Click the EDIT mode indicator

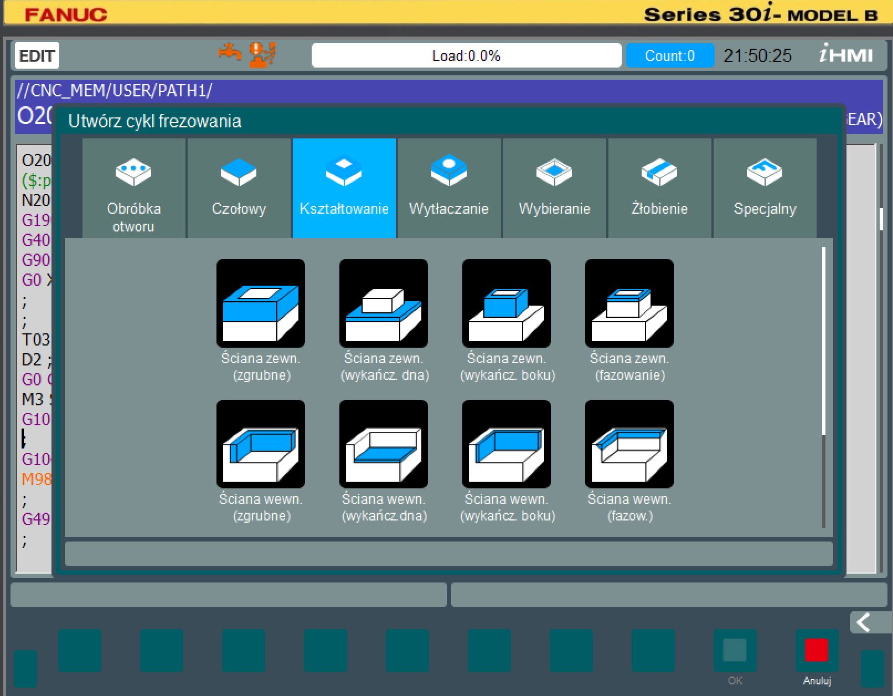[37, 56]
